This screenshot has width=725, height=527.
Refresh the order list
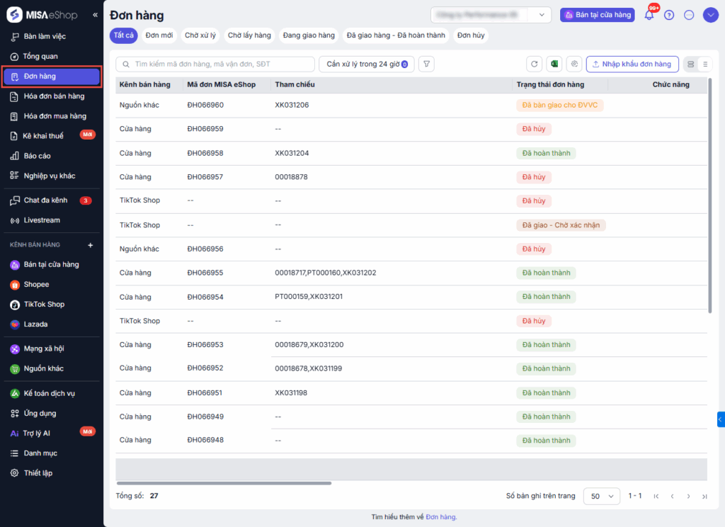(x=535, y=64)
